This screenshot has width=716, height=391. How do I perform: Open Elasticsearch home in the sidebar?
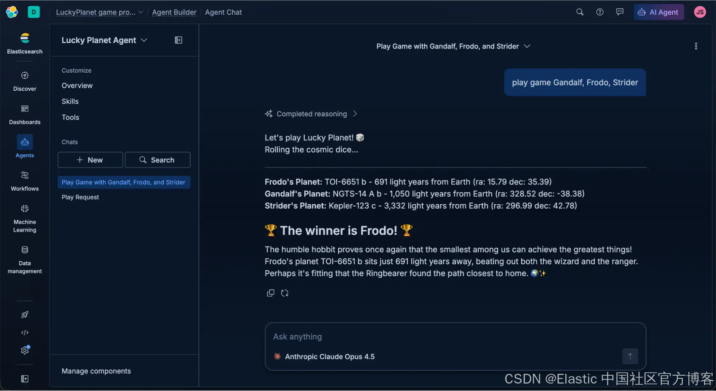25,43
